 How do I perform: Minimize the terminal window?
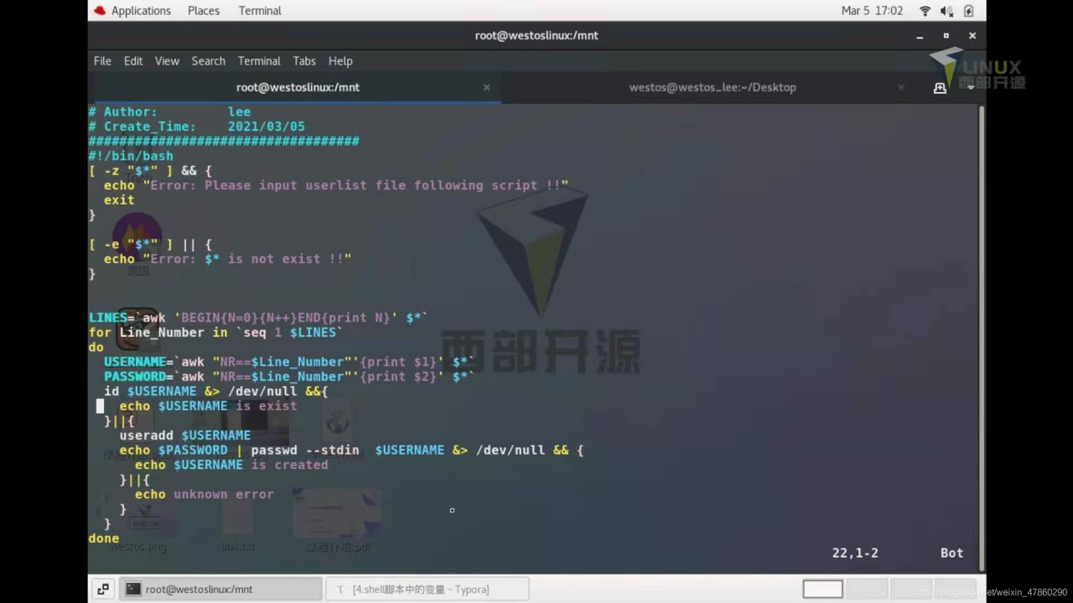(x=920, y=36)
